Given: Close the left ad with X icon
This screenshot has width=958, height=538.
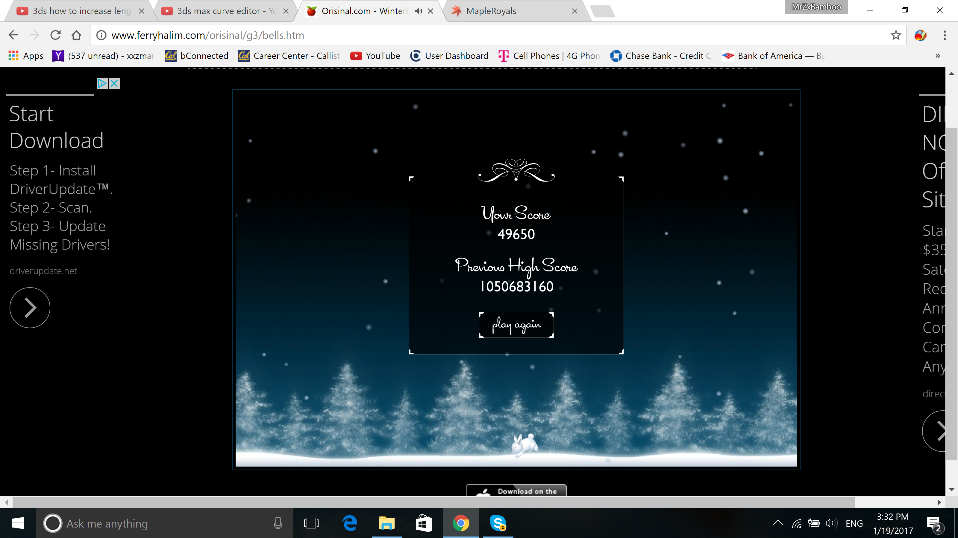Looking at the screenshot, I should [114, 83].
